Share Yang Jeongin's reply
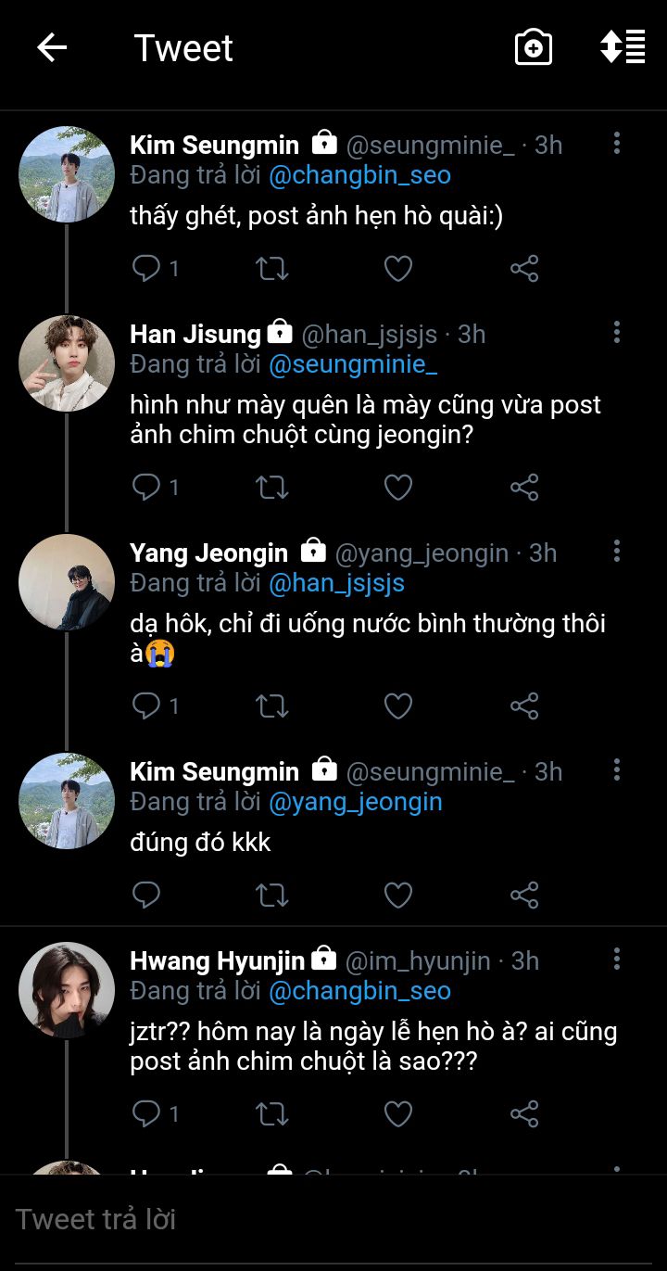This screenshot has width=667, height=1271. click(x=524, y=706)
